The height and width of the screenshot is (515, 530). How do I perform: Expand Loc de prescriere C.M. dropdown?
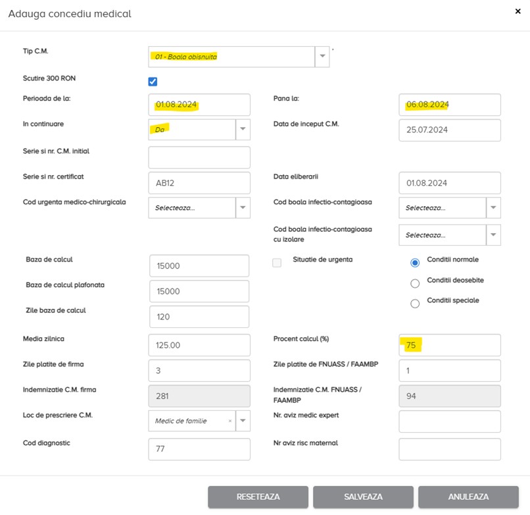243,421
